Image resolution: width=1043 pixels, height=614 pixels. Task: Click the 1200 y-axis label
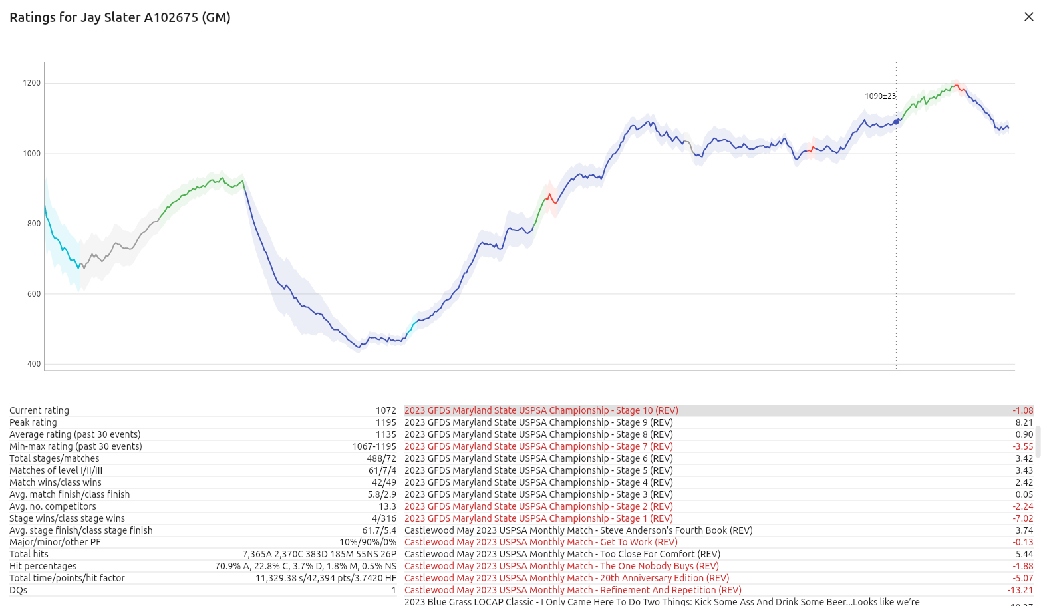[32, 83]
